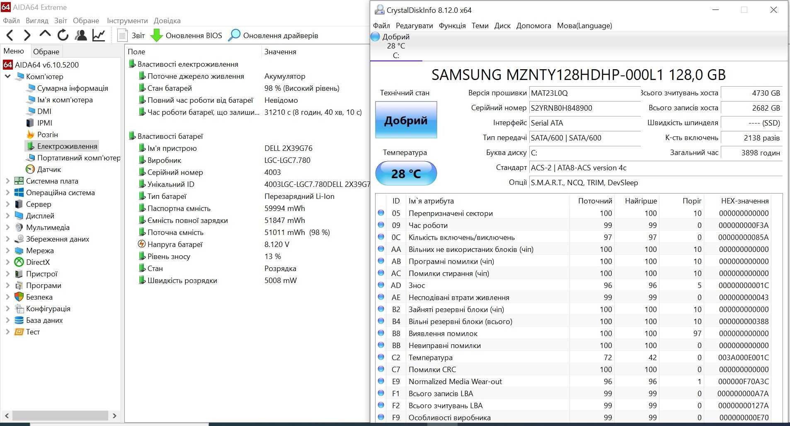Expand the Мережа tree node
The image size is (790, 426).
7,251
